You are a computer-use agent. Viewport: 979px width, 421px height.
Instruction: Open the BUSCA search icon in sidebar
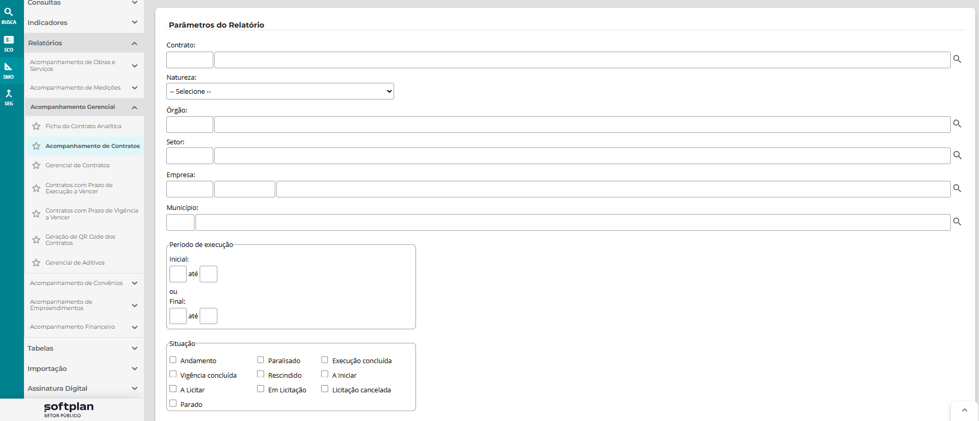coord(9,16)
